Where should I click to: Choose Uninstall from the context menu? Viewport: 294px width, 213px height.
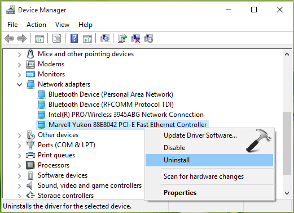209,160
